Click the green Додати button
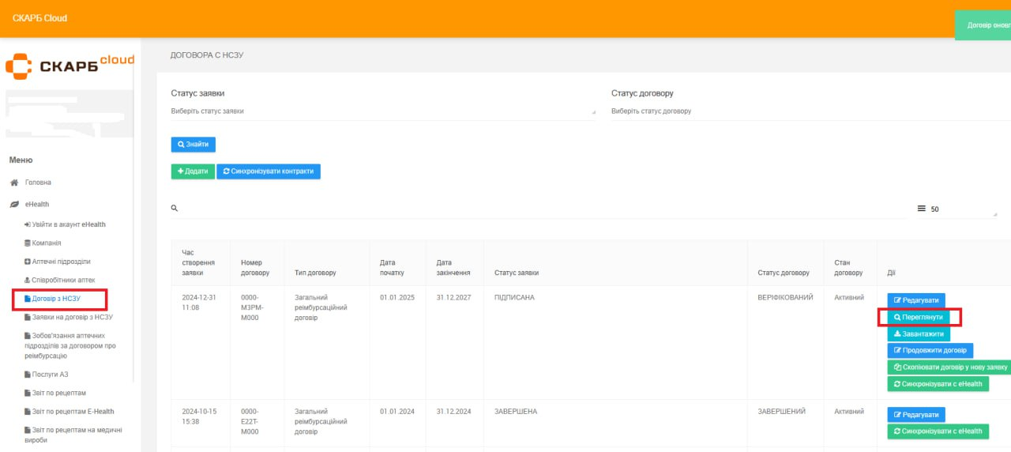The image size is (1011, 452). click(193, 171)
